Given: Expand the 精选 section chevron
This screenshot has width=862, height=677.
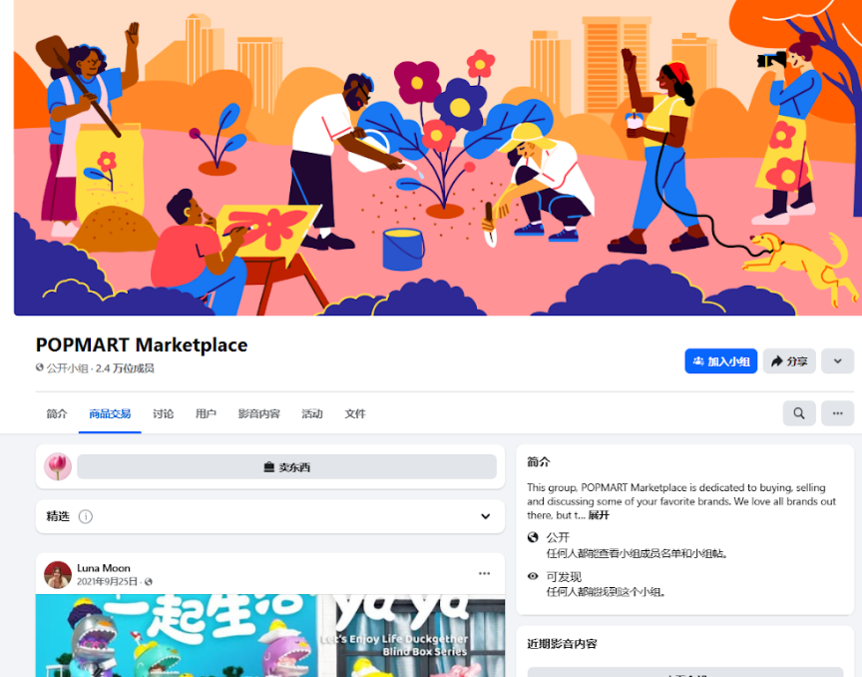Looking at the screenshot, I should [x=486, y=516].
